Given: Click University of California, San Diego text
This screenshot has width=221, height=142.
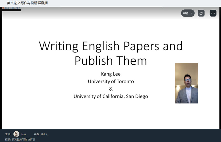Looking at the screenshot, I should click(111, 96).
